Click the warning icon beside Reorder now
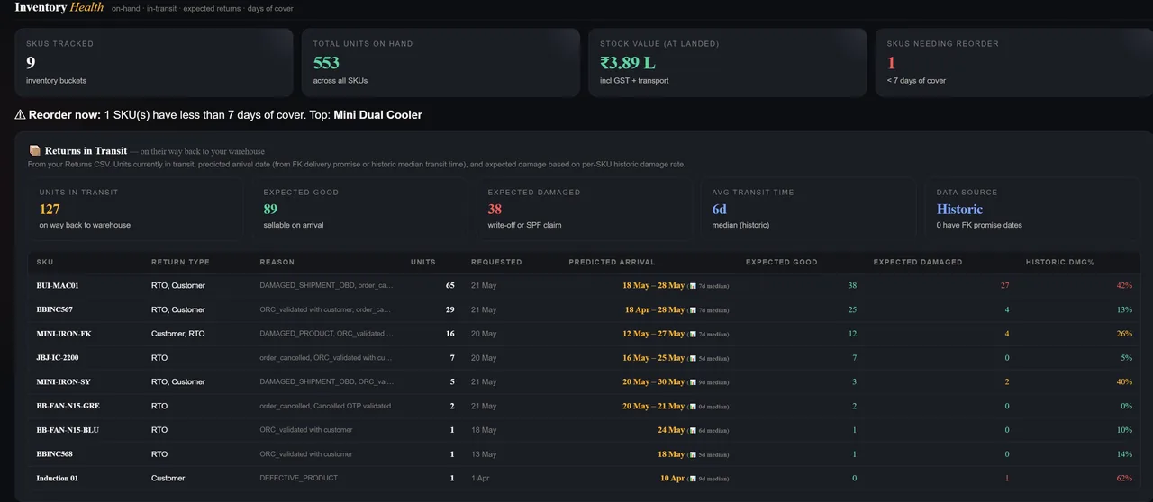The width and height of the screenshot is (1153, 502). tap(20, 115)
